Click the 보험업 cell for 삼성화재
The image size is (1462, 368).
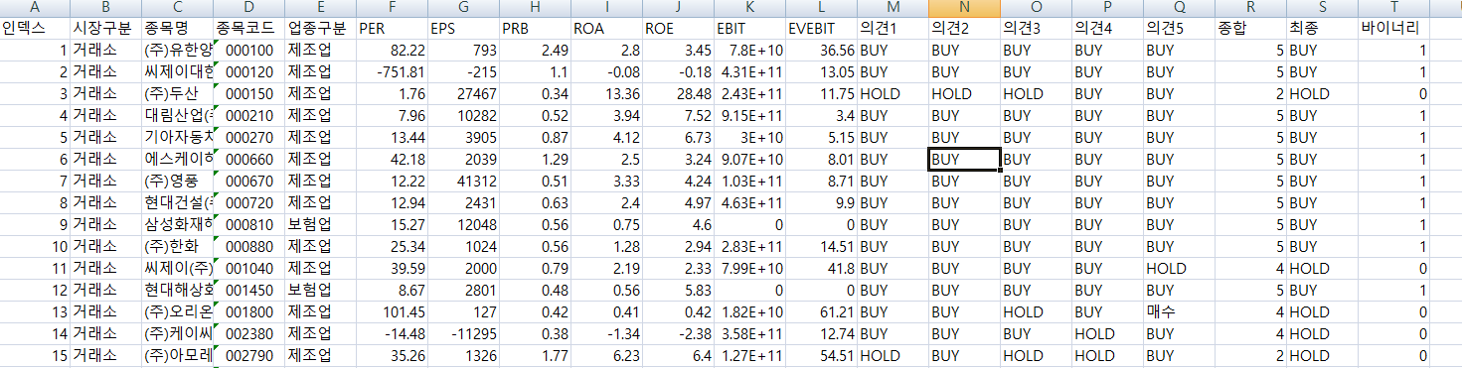pos(320,224)
